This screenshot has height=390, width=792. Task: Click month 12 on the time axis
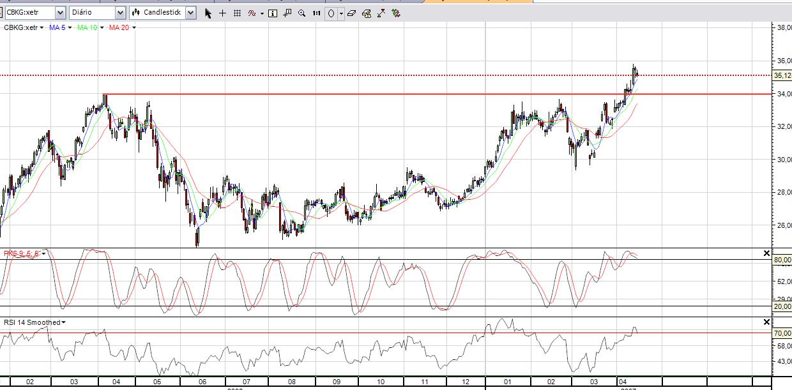pos(466,382)
